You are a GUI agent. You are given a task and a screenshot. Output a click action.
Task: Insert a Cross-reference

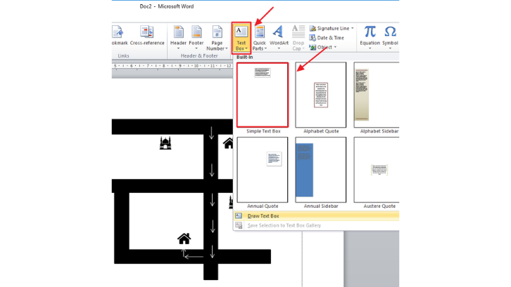coord(147,38)
